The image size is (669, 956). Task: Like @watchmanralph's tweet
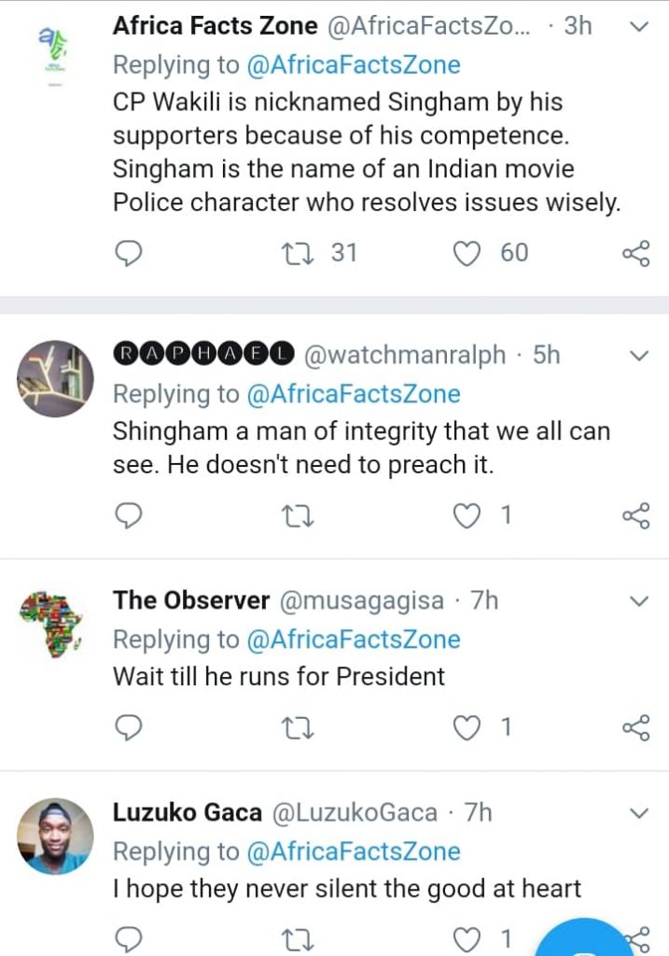(x=467, y=515)
